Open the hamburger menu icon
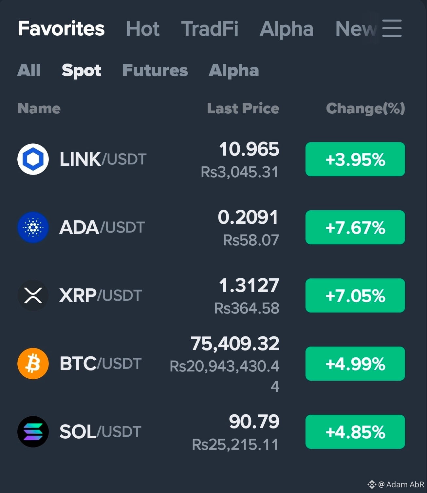The image size is (427, 493). click(392, 28)
